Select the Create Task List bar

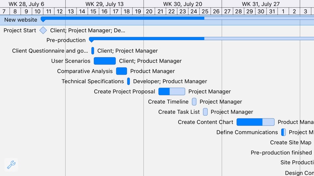point(205,112)
